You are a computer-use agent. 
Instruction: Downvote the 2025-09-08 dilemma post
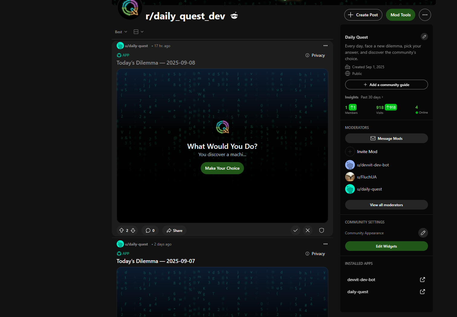[133, 230]
